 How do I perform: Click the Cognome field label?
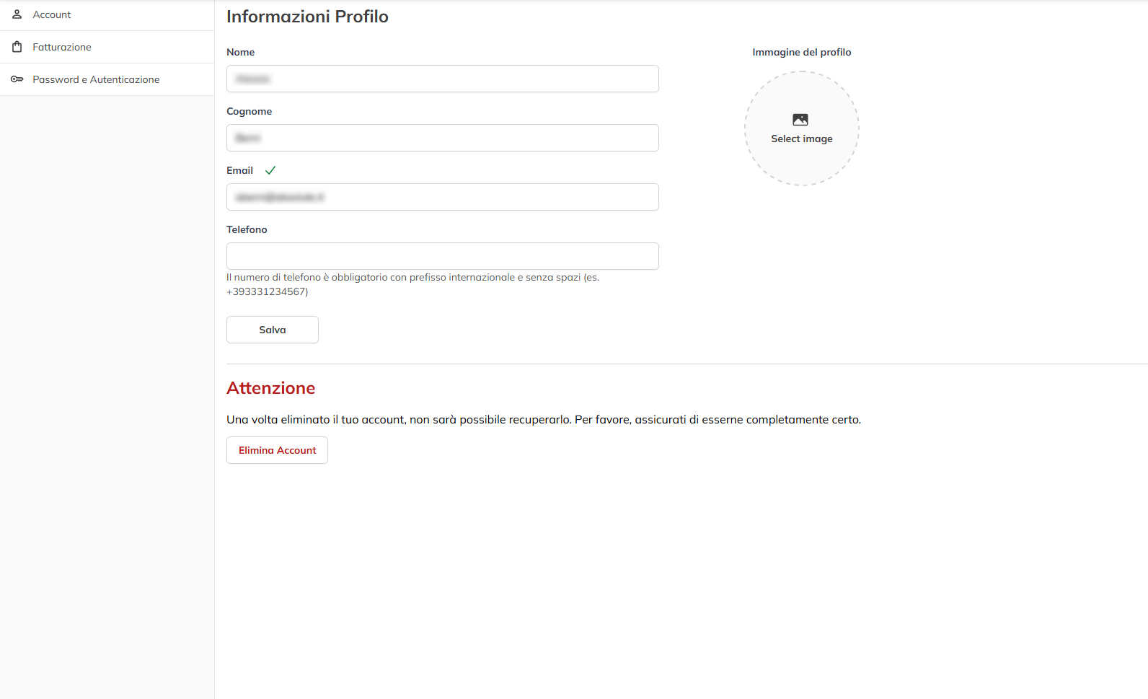click(249, 111)
